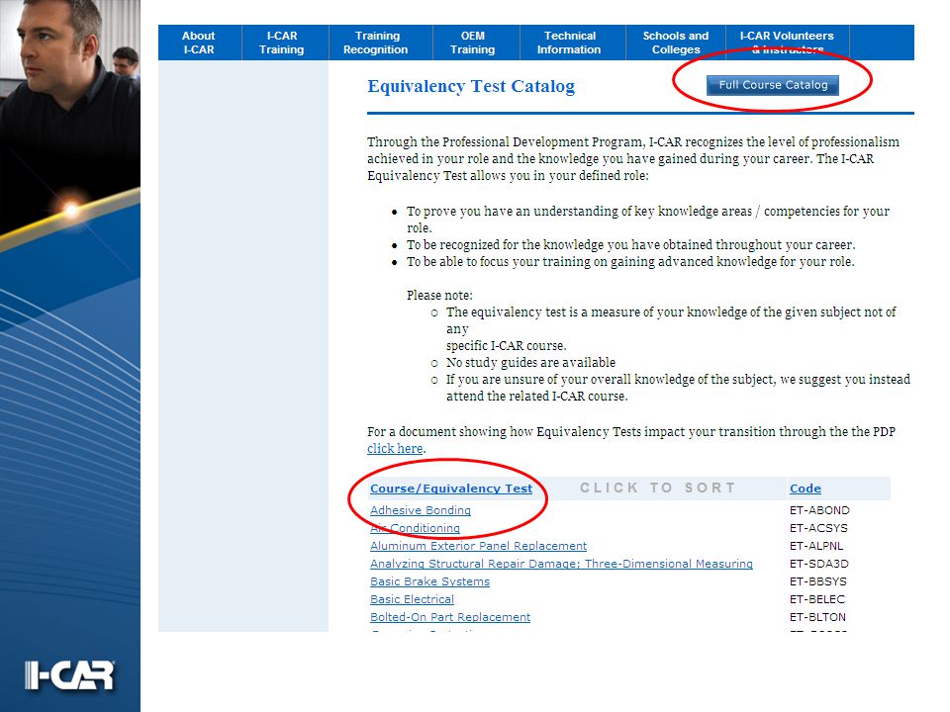950x712 pixels.
Task: Go to Technical Information in the nav bar
Action: 570,43
